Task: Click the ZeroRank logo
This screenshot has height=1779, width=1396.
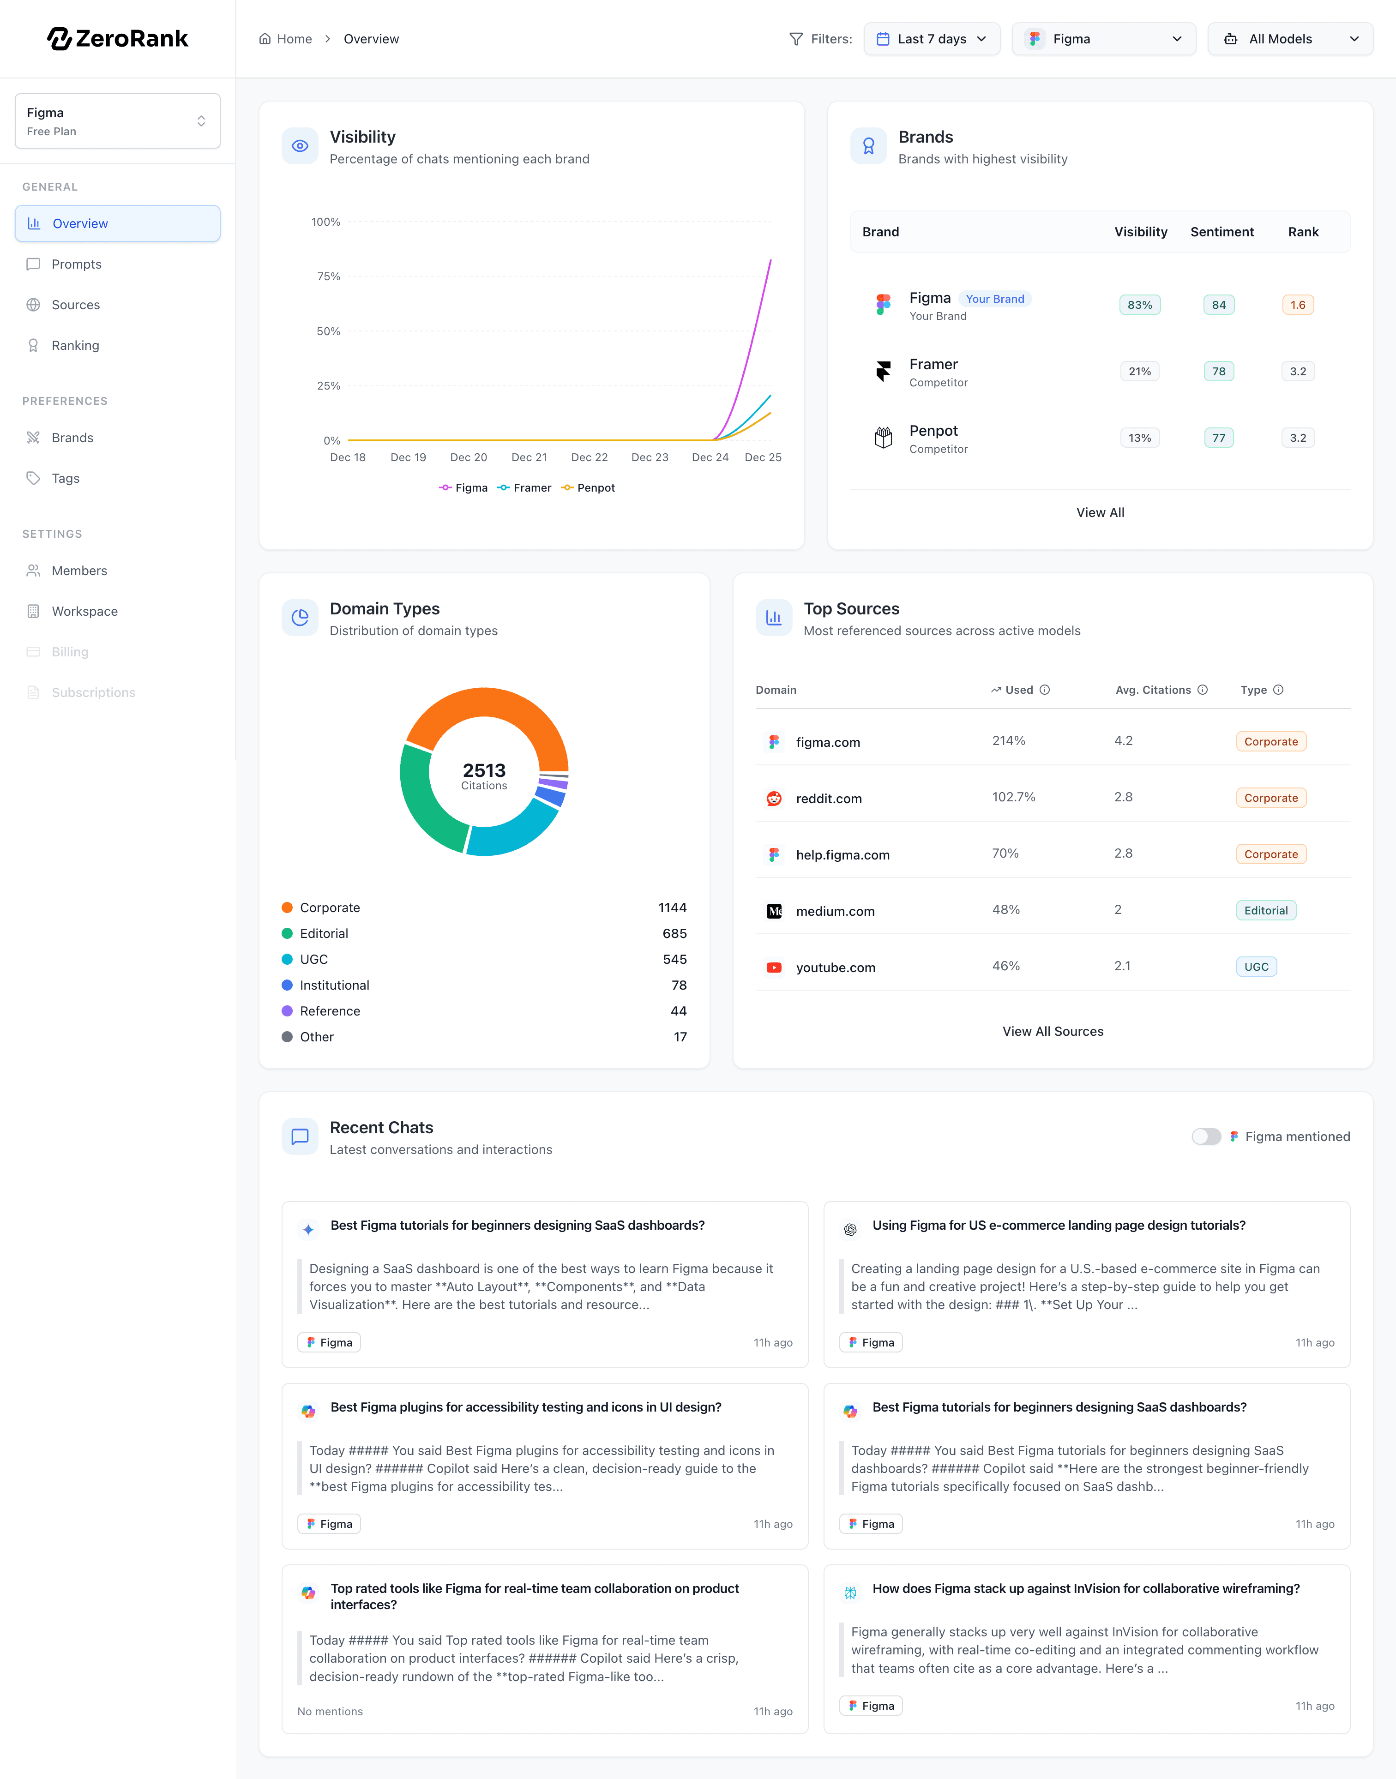Action: 119,37
